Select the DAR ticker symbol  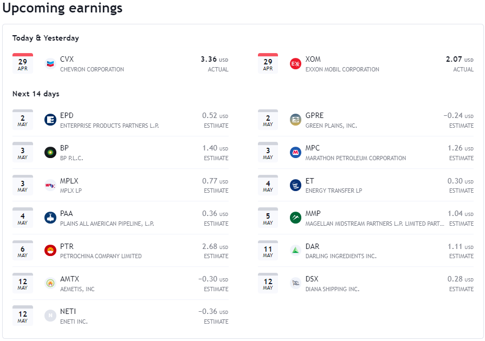tap(312, 246)
